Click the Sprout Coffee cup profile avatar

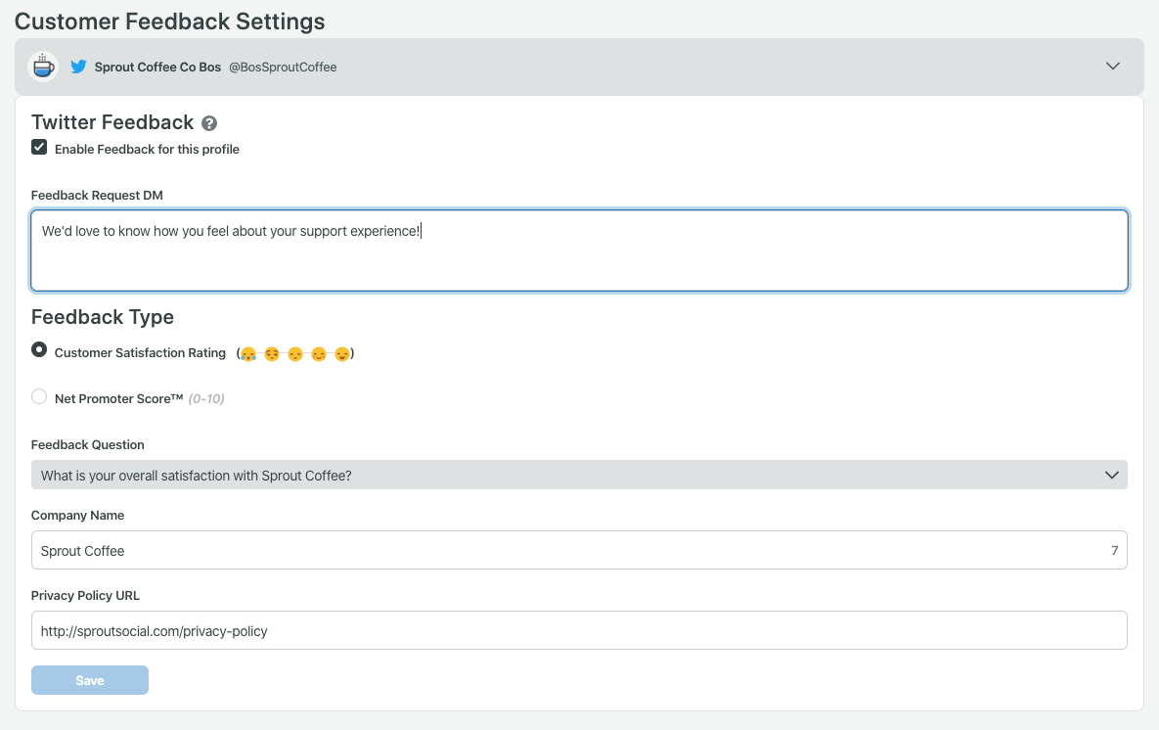44,67
